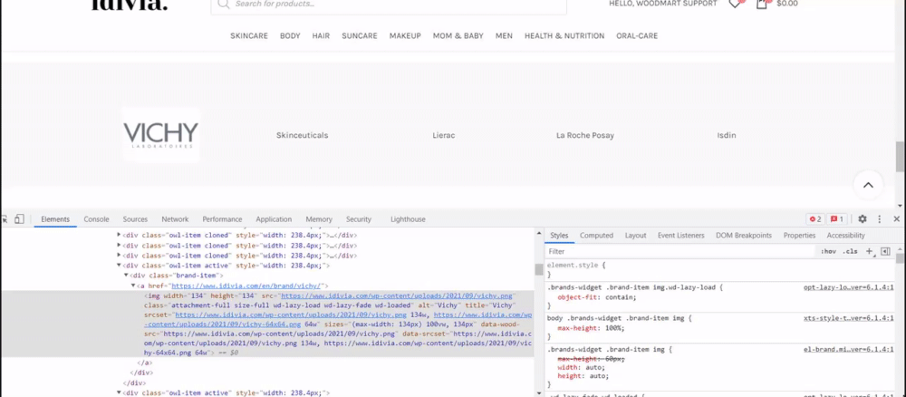
Task: Open opt-lazy-lo stylesheet source link for img.wd-lazy-load rule
Action: coord(848,287)
